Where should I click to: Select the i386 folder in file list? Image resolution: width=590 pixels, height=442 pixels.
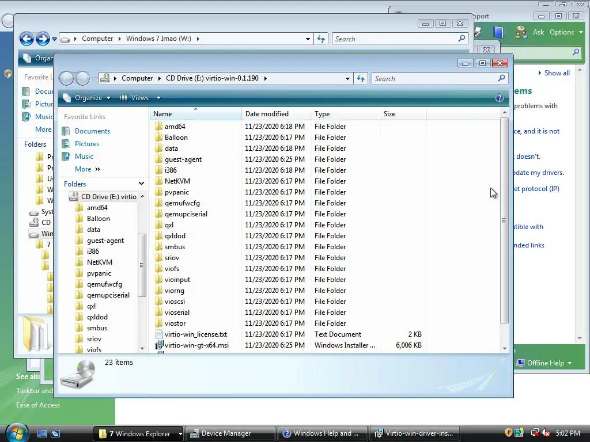(x=171, y=170)
